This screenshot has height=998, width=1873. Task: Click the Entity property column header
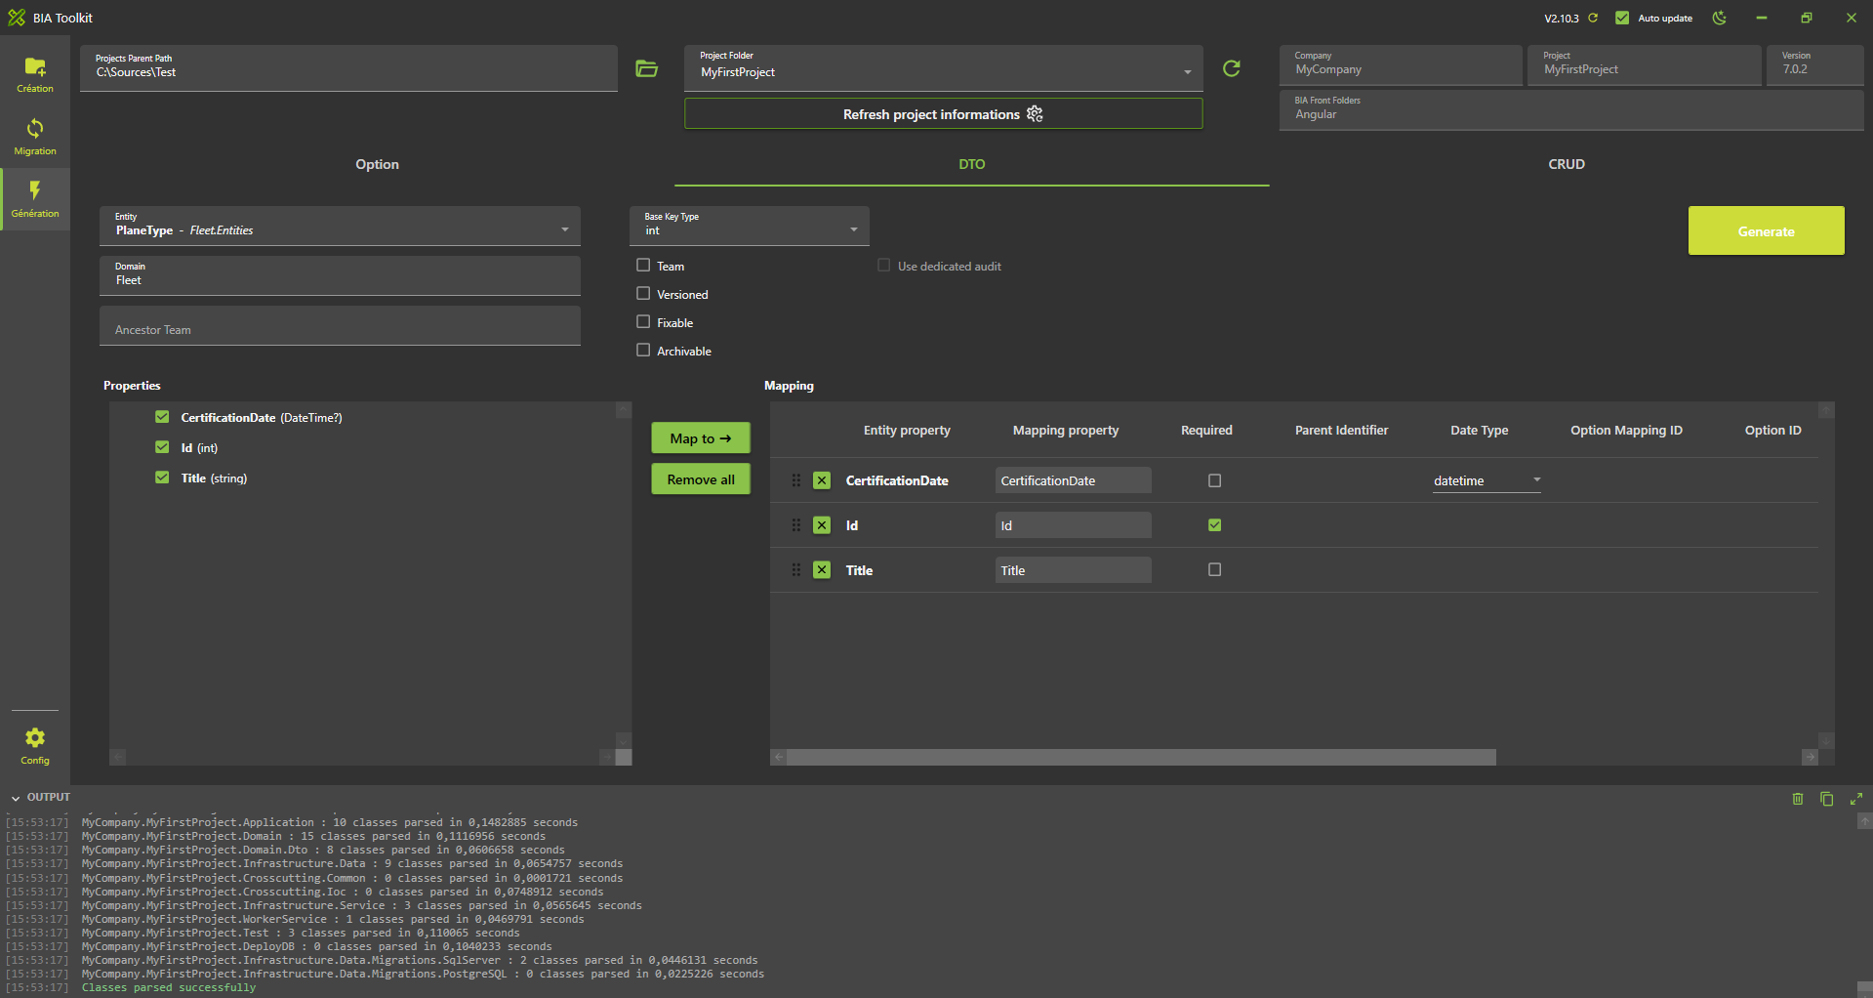coord(907,431)
